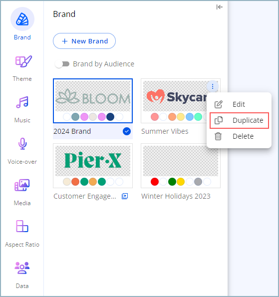Click the gray swatch in Winter Holidays 2023
Viewport: 279px width, 297px height.
[198, 182]
